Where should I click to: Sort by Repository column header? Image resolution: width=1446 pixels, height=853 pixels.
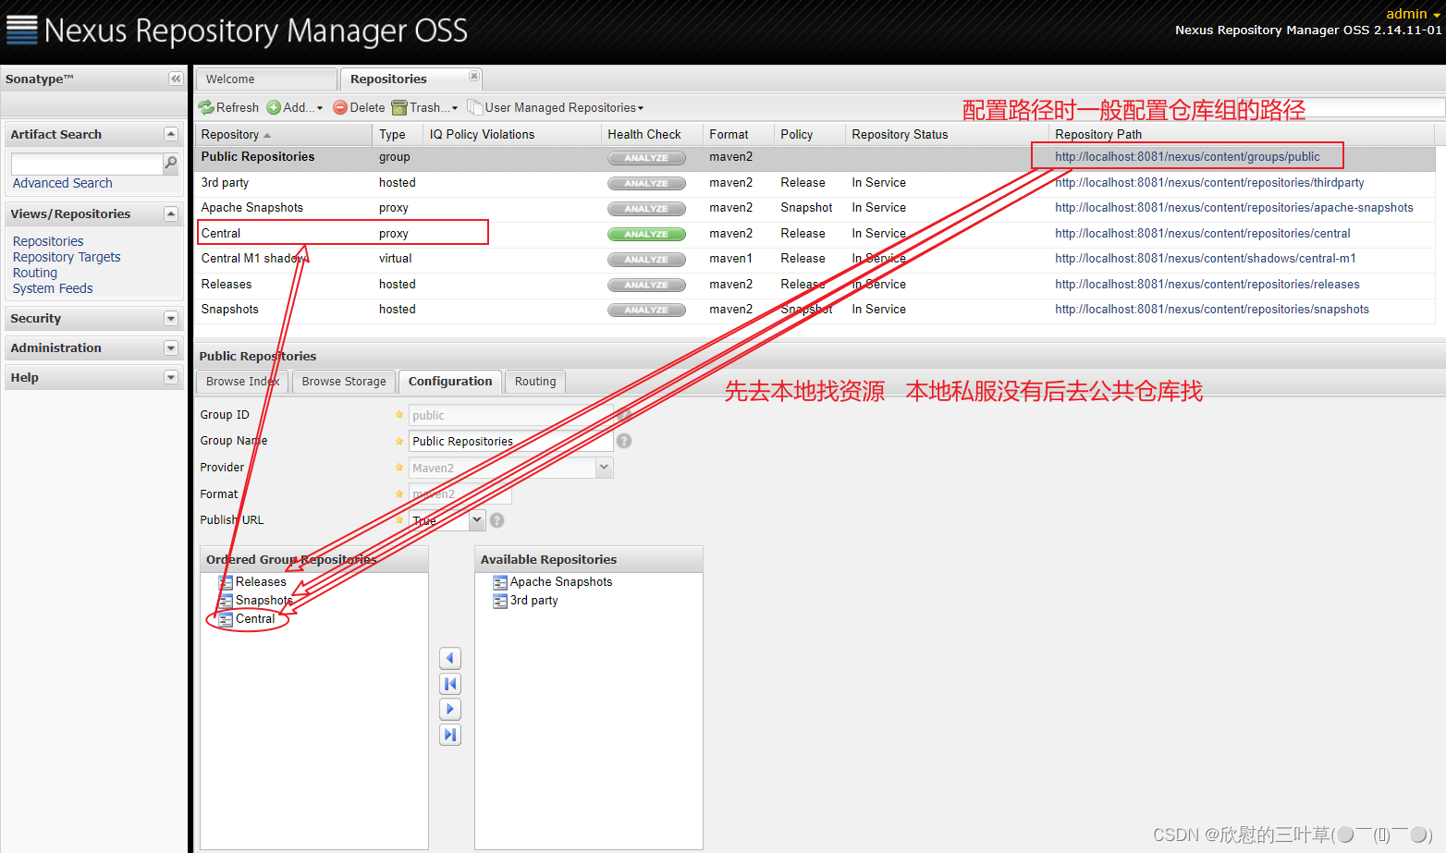tap(283, 134)
